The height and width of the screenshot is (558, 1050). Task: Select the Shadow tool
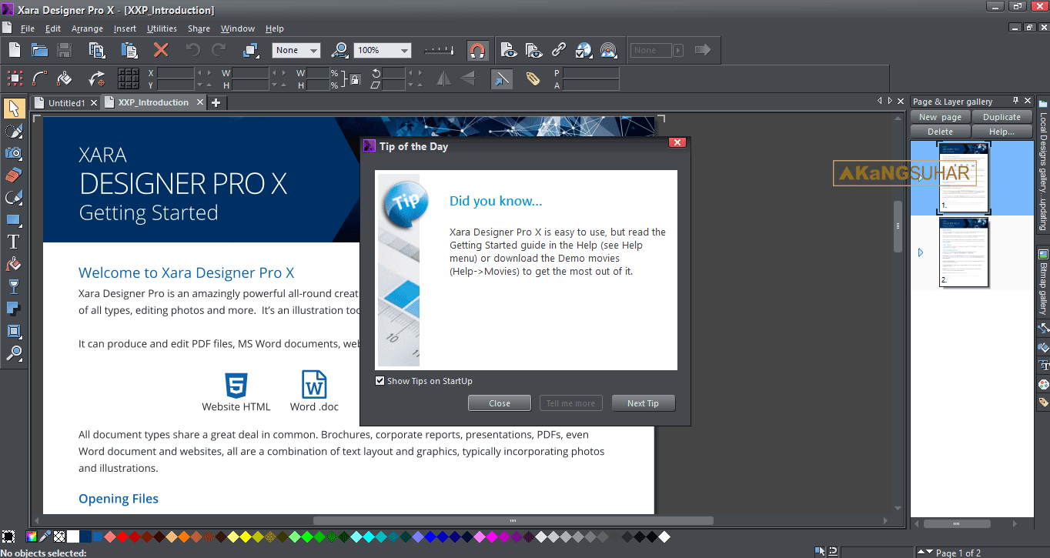(x=13, y=309)
